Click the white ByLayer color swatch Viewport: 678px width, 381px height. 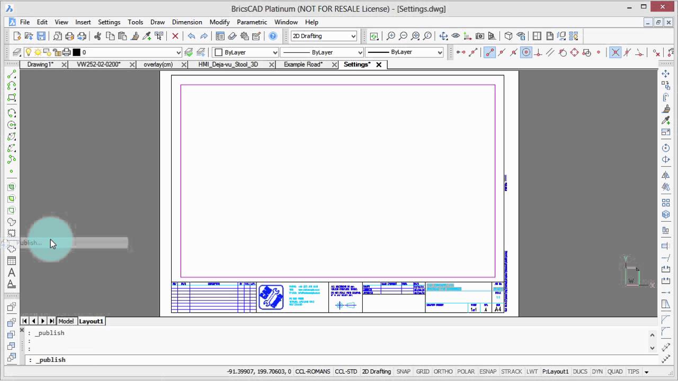click(218, 52)
